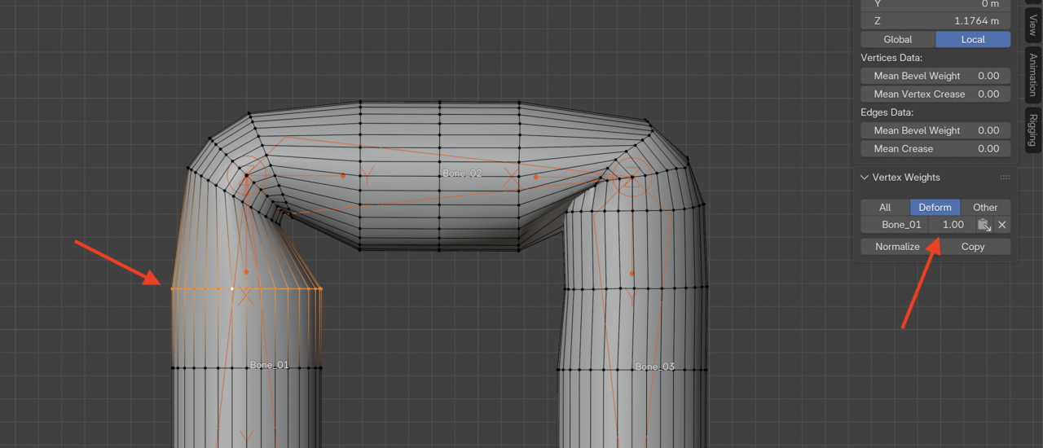
Task: Click Mean Crease under Edges Data
Action: [935, 148]
